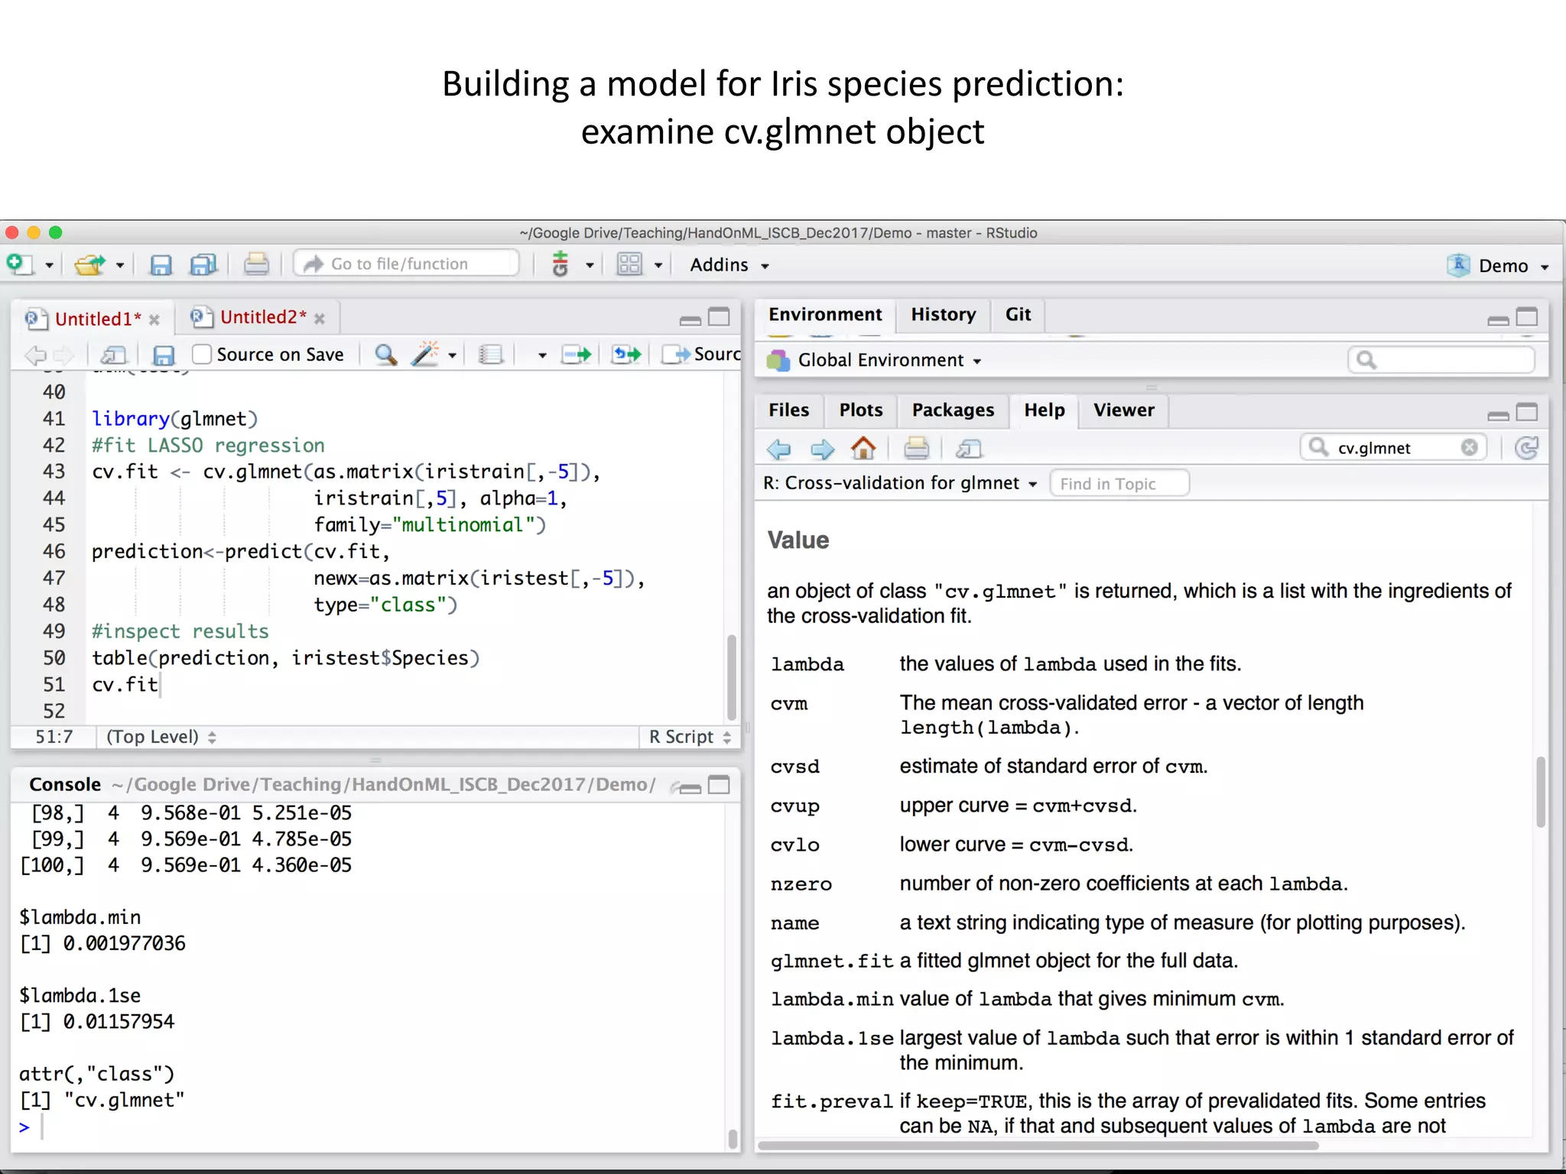Select the History tab
Screen dimensions: 1566x1174
[944, 314]
